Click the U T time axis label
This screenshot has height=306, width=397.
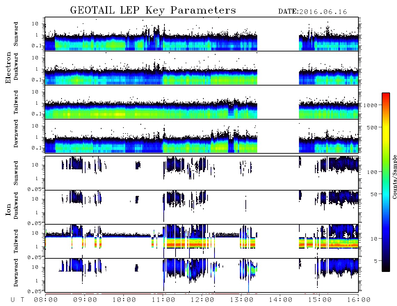pos(17,300)
